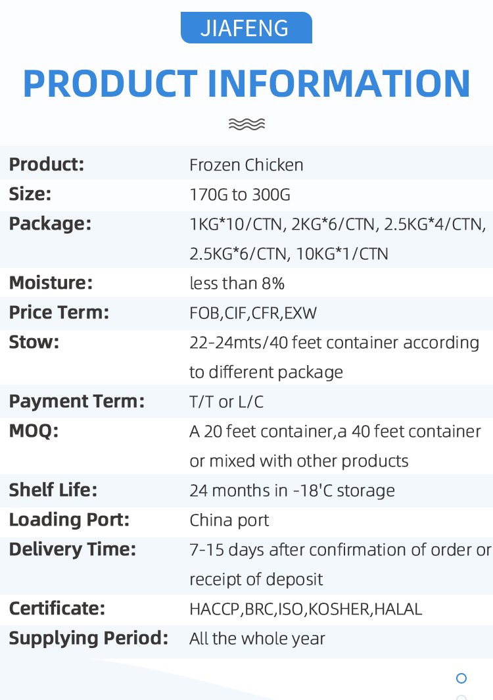
Task: Click the wavy lines decoration under the heading
Action: coord(246,124)
